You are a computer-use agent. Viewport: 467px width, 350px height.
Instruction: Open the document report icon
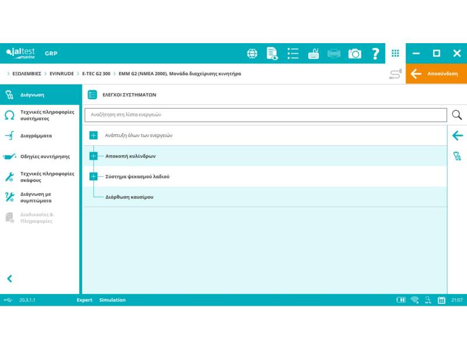pyautogui.click(x=272, y=54)
